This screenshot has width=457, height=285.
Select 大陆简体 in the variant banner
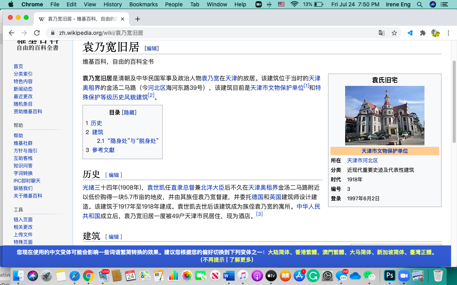pos(279,252)
